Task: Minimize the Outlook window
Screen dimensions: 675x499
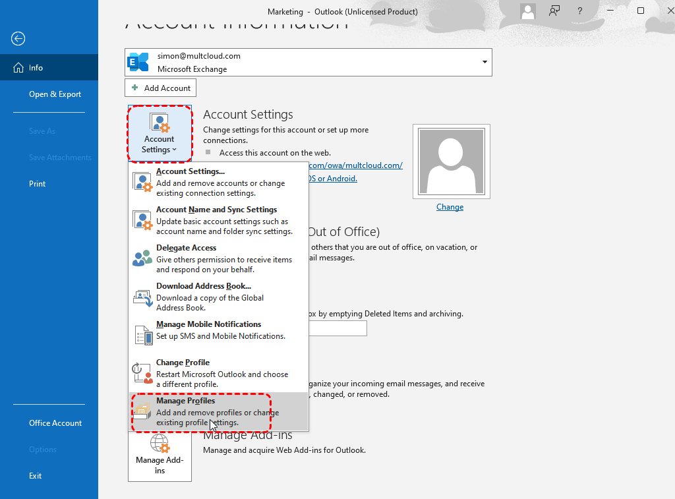Action: (610, 11)
